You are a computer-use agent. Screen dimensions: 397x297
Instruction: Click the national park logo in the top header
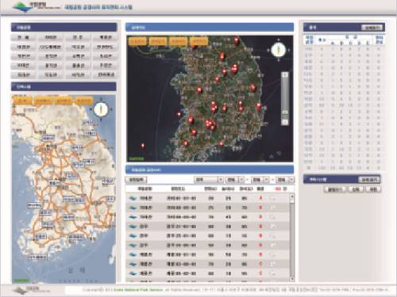click(37, 6)
